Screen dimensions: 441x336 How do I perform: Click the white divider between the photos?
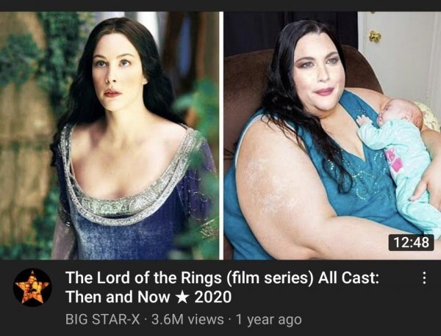(221, 136)
